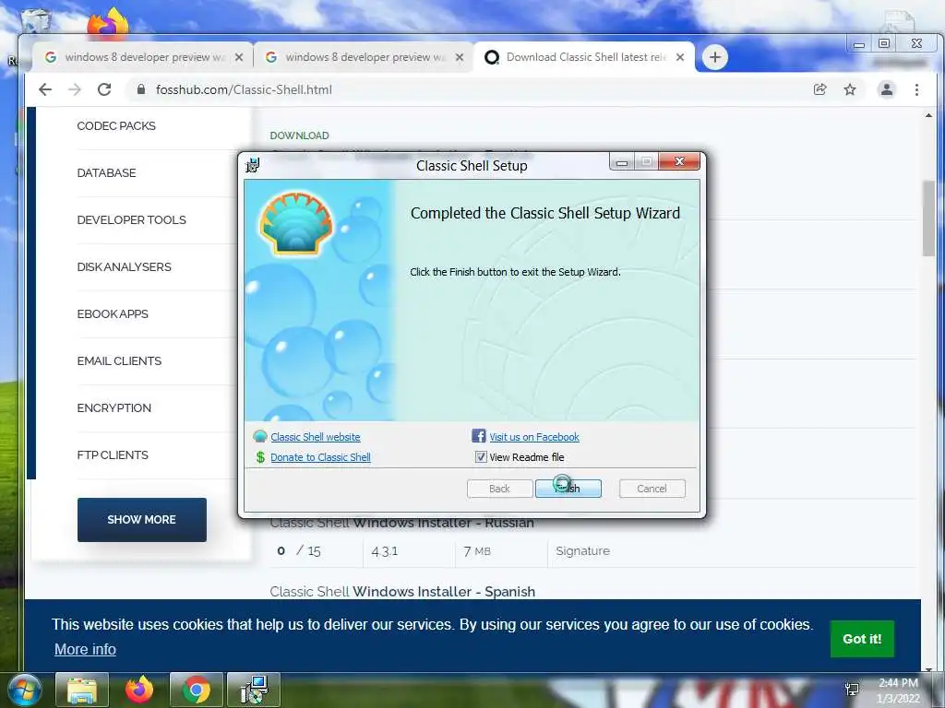Click the installer icon on the taskbar
This screenshot has width=945, height=708.
click(254, 690)
